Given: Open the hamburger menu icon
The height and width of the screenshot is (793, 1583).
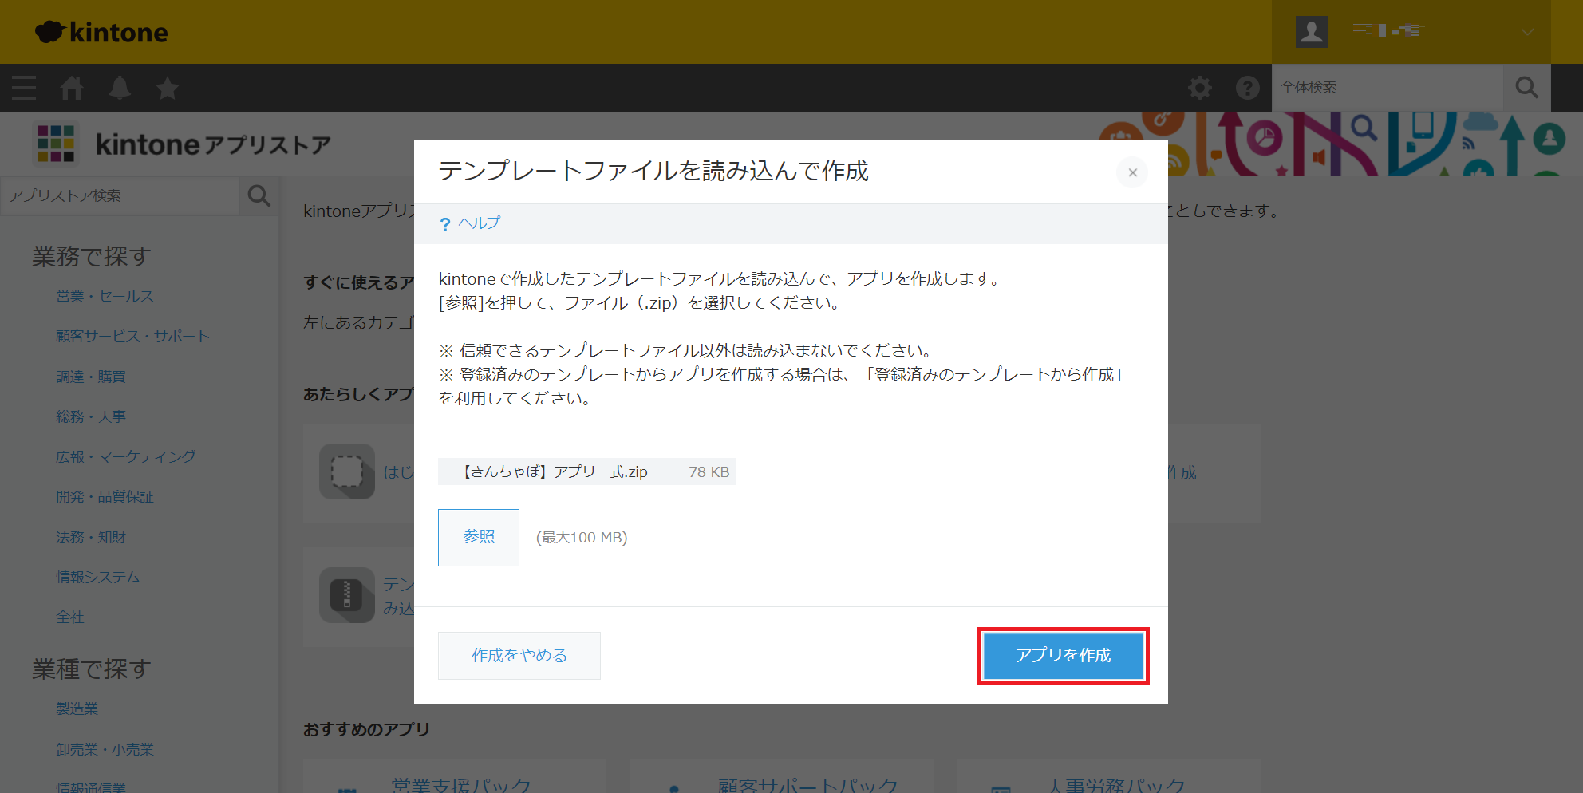Looking at the screenshot, I should [x=24, y=88].
